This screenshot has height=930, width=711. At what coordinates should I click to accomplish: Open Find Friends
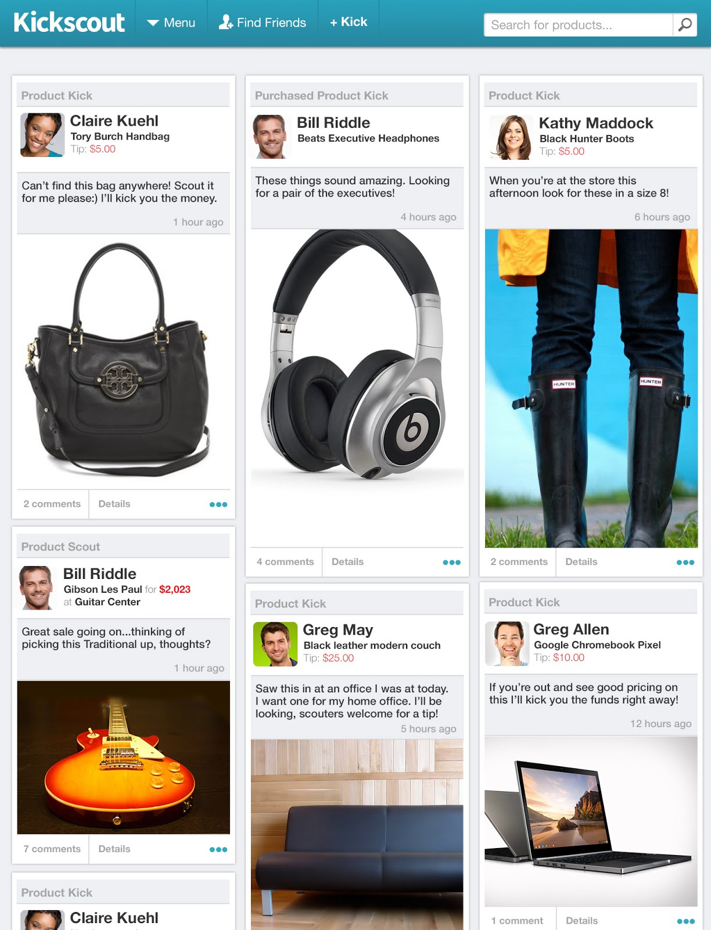(x=263, y=23)
